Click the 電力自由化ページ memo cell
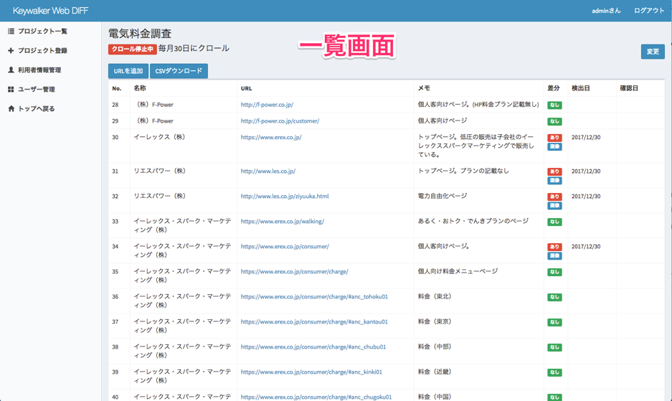 click(443, 196)
